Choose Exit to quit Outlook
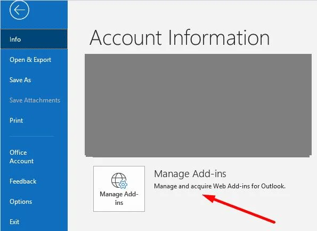 click(34, 222)
